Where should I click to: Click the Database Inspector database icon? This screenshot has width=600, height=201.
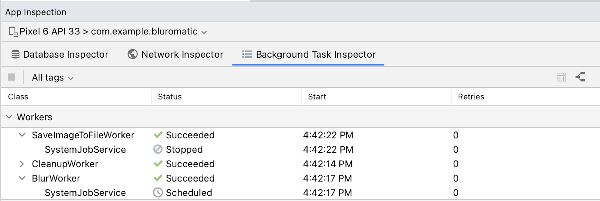15,55
